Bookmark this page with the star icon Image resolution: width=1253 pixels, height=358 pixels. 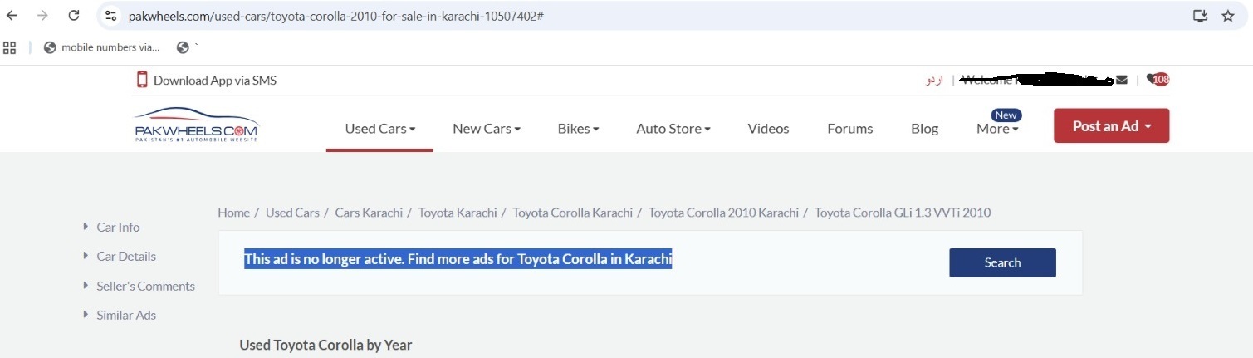point(1228,16)
